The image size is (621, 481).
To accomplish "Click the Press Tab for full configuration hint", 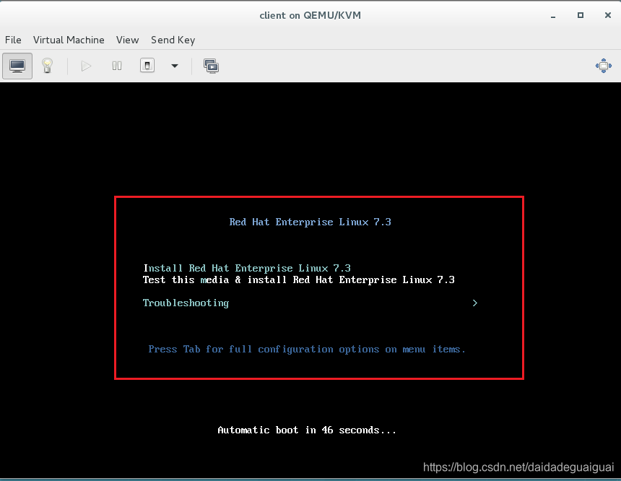I will point(307,349).
